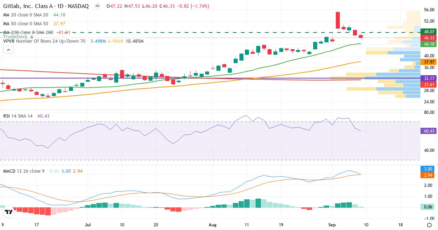438x230 pixels.
Task: Select the VPVR Number Of Rows legend
Action: click(x=44, y=41)
